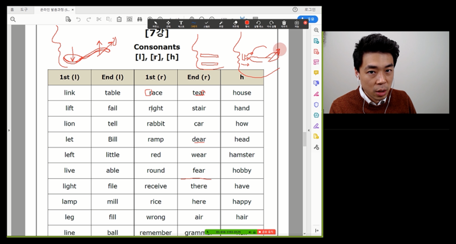This screenshot has width=456, height=244.
Task: Click the "Consonants" heading
Action: pyautogui.click(x=157, y=47)
